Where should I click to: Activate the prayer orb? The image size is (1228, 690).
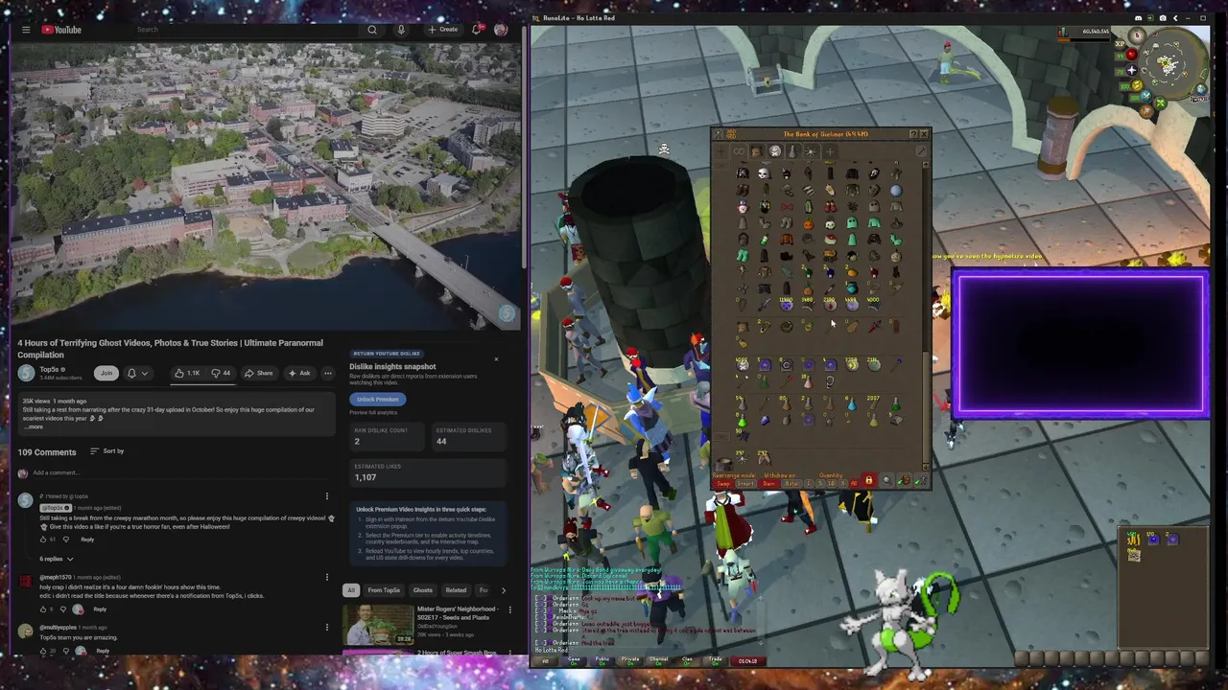pyautogui.click(x=1131, y=70)
